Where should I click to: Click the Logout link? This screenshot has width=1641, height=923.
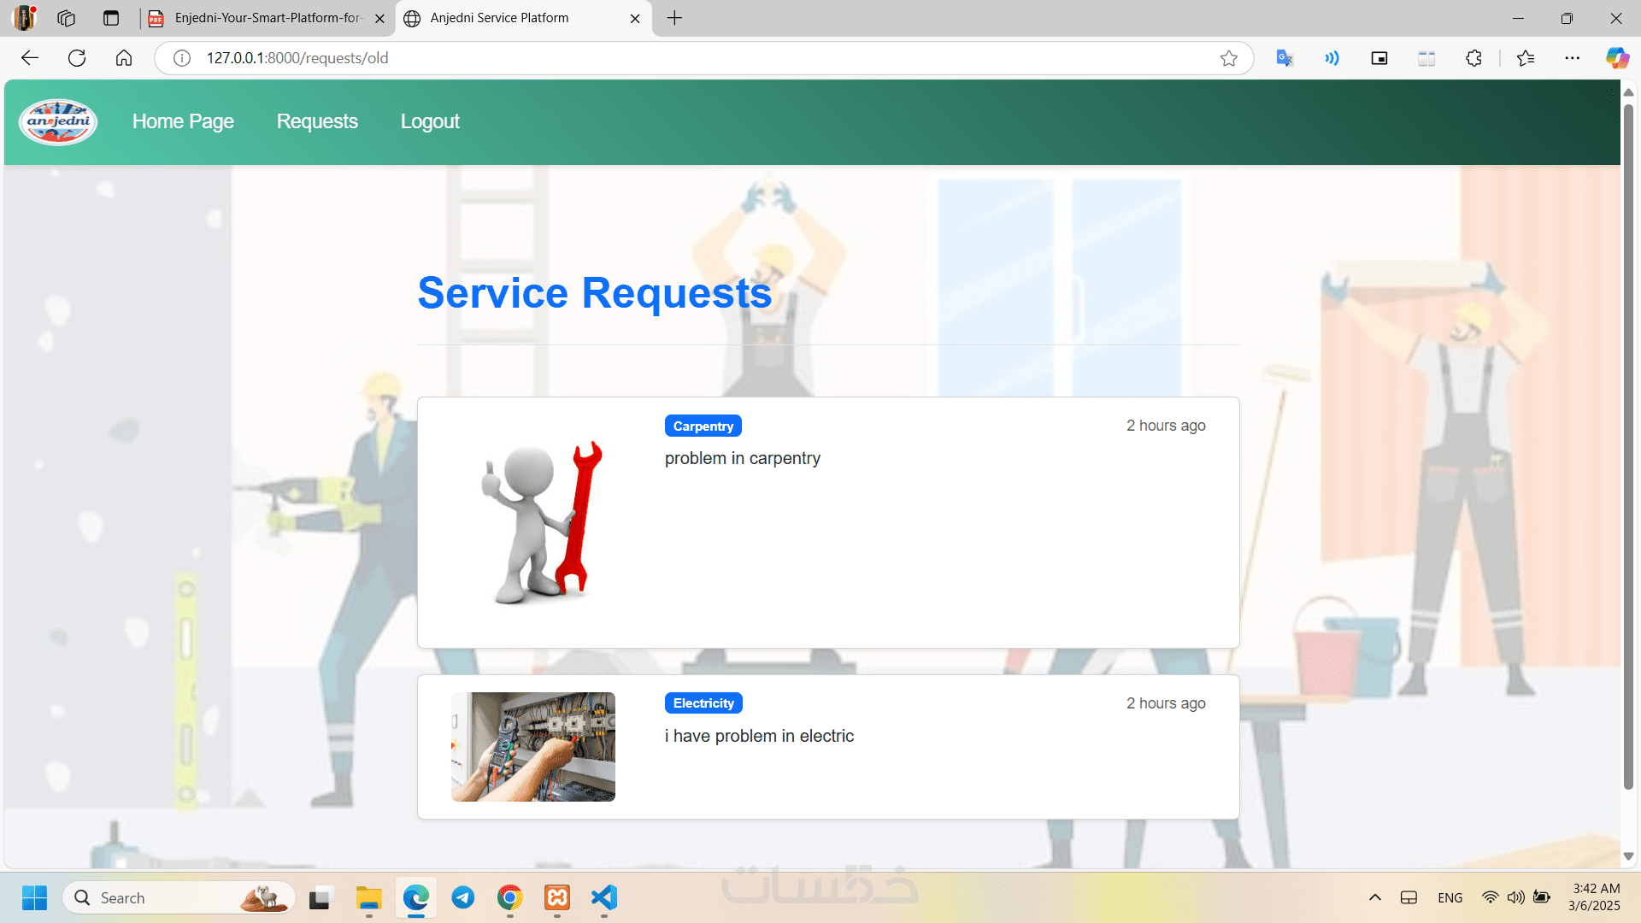point(430,121)
